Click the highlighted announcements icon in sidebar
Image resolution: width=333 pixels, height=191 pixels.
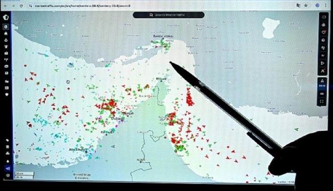pos(7,168)
